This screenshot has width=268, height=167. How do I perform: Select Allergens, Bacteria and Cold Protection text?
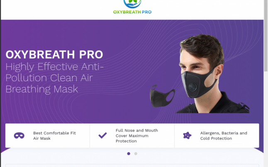click(224, 136)
